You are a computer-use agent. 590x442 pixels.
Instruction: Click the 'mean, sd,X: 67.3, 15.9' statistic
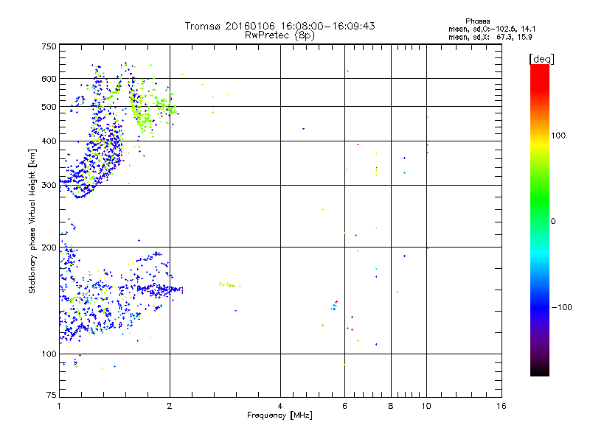click(x=490, y=37)
